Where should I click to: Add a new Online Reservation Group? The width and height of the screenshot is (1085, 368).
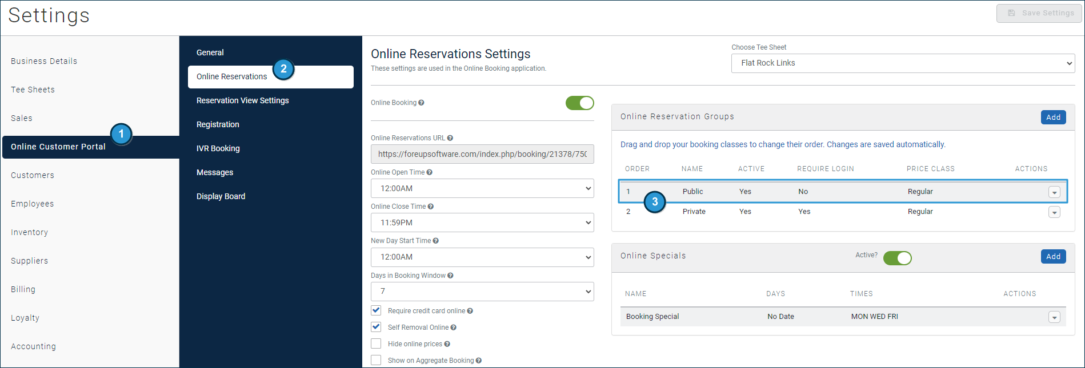click(1053, 118)
